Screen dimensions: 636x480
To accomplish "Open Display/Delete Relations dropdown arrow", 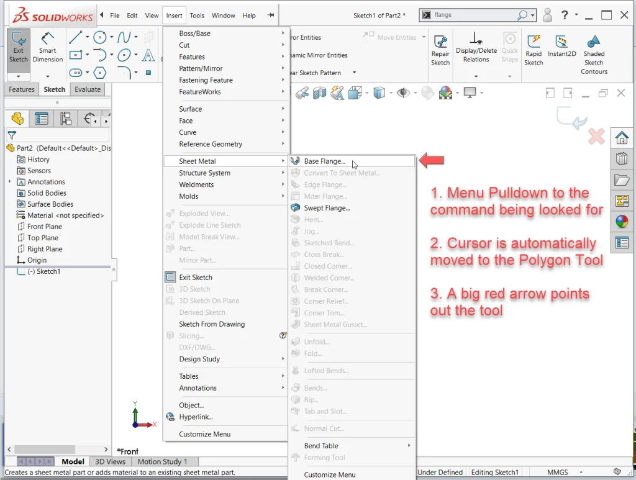I will (476, 76).
